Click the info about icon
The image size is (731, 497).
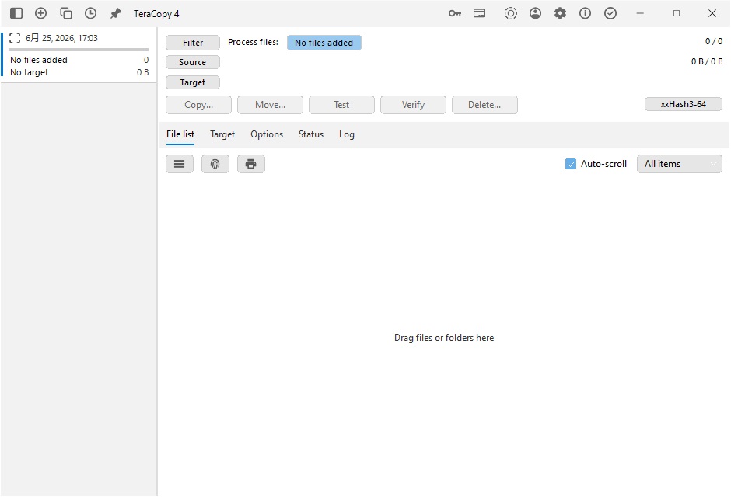tap(585, 13)
